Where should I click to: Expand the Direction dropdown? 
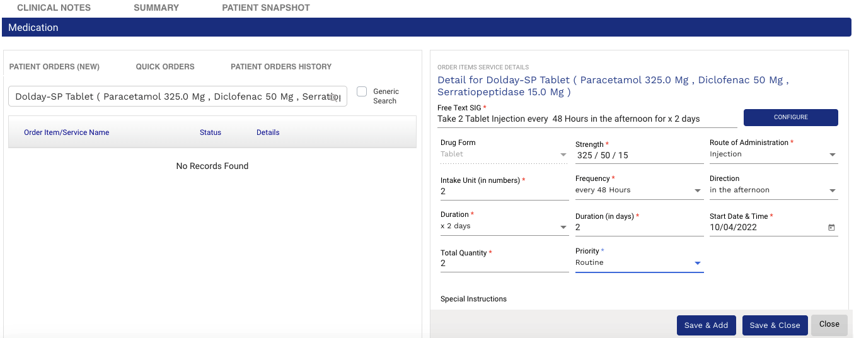coord(832,190)
